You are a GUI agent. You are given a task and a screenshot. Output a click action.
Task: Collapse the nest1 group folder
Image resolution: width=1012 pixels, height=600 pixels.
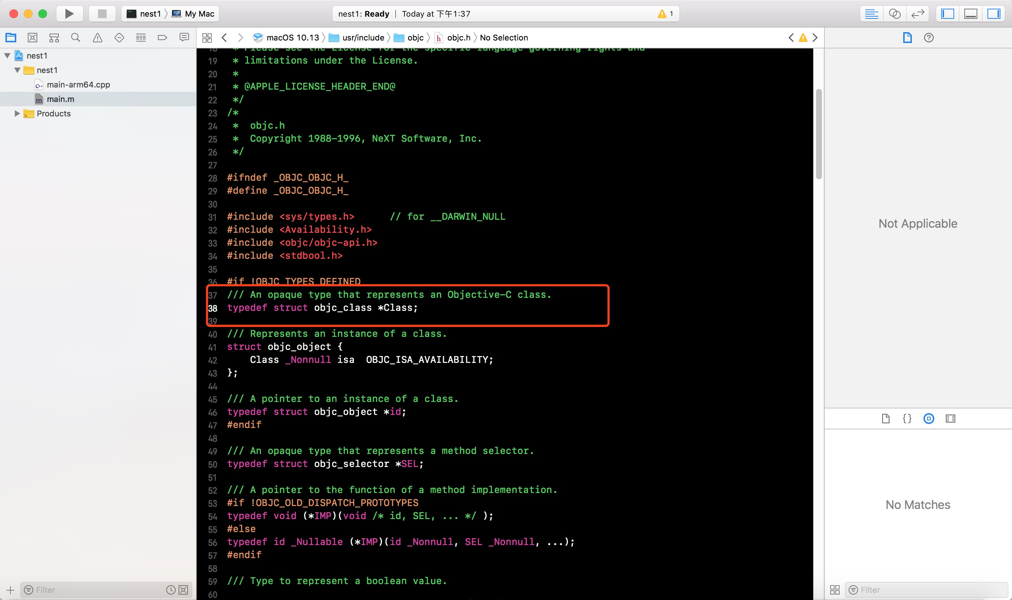click(17, 70)
